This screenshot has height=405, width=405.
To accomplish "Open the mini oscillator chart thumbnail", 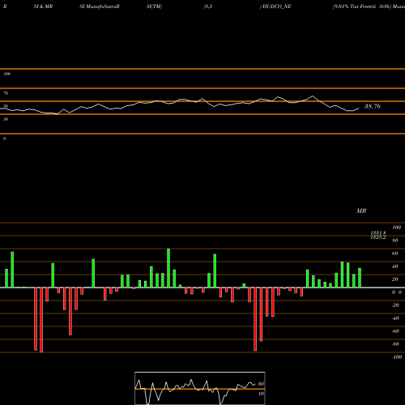I will tap(200, 389).
